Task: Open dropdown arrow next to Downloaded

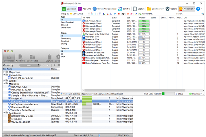Action: [x=164, y=9]
